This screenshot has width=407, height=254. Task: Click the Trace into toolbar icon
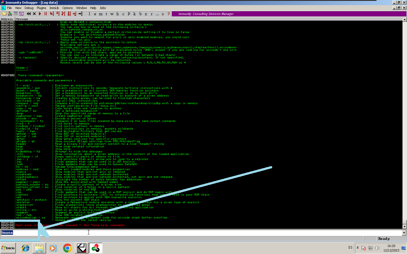point(63,14)
